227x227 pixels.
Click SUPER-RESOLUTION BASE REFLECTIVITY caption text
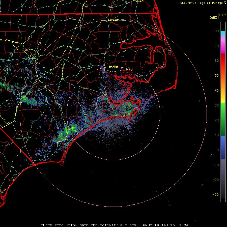pyautogui.click(x=79, y=225)
